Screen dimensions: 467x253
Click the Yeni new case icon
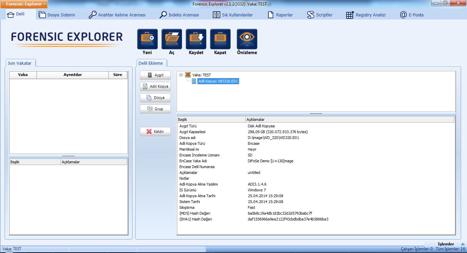coord(147,39)
